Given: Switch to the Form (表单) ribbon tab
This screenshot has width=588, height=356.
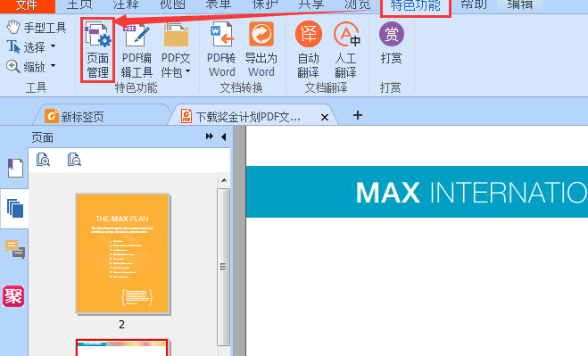Looking at the screenshot, I should point(219,4).
